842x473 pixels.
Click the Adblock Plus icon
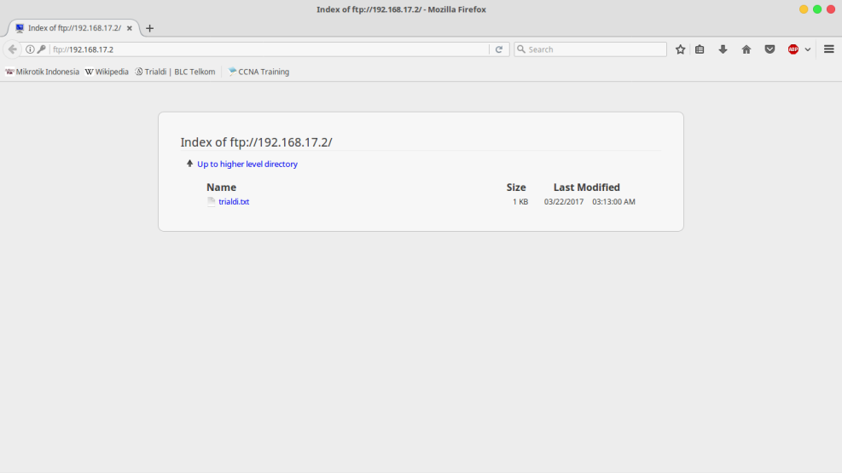click(793, 49)
